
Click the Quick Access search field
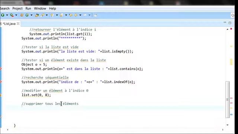(x=232, y=15)
